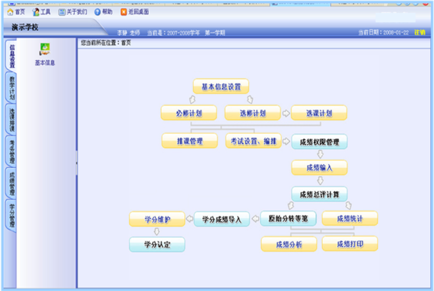Switch to the 教学计划 vertical tab
This screenshot has height=291, width=434.
point(12,88)
